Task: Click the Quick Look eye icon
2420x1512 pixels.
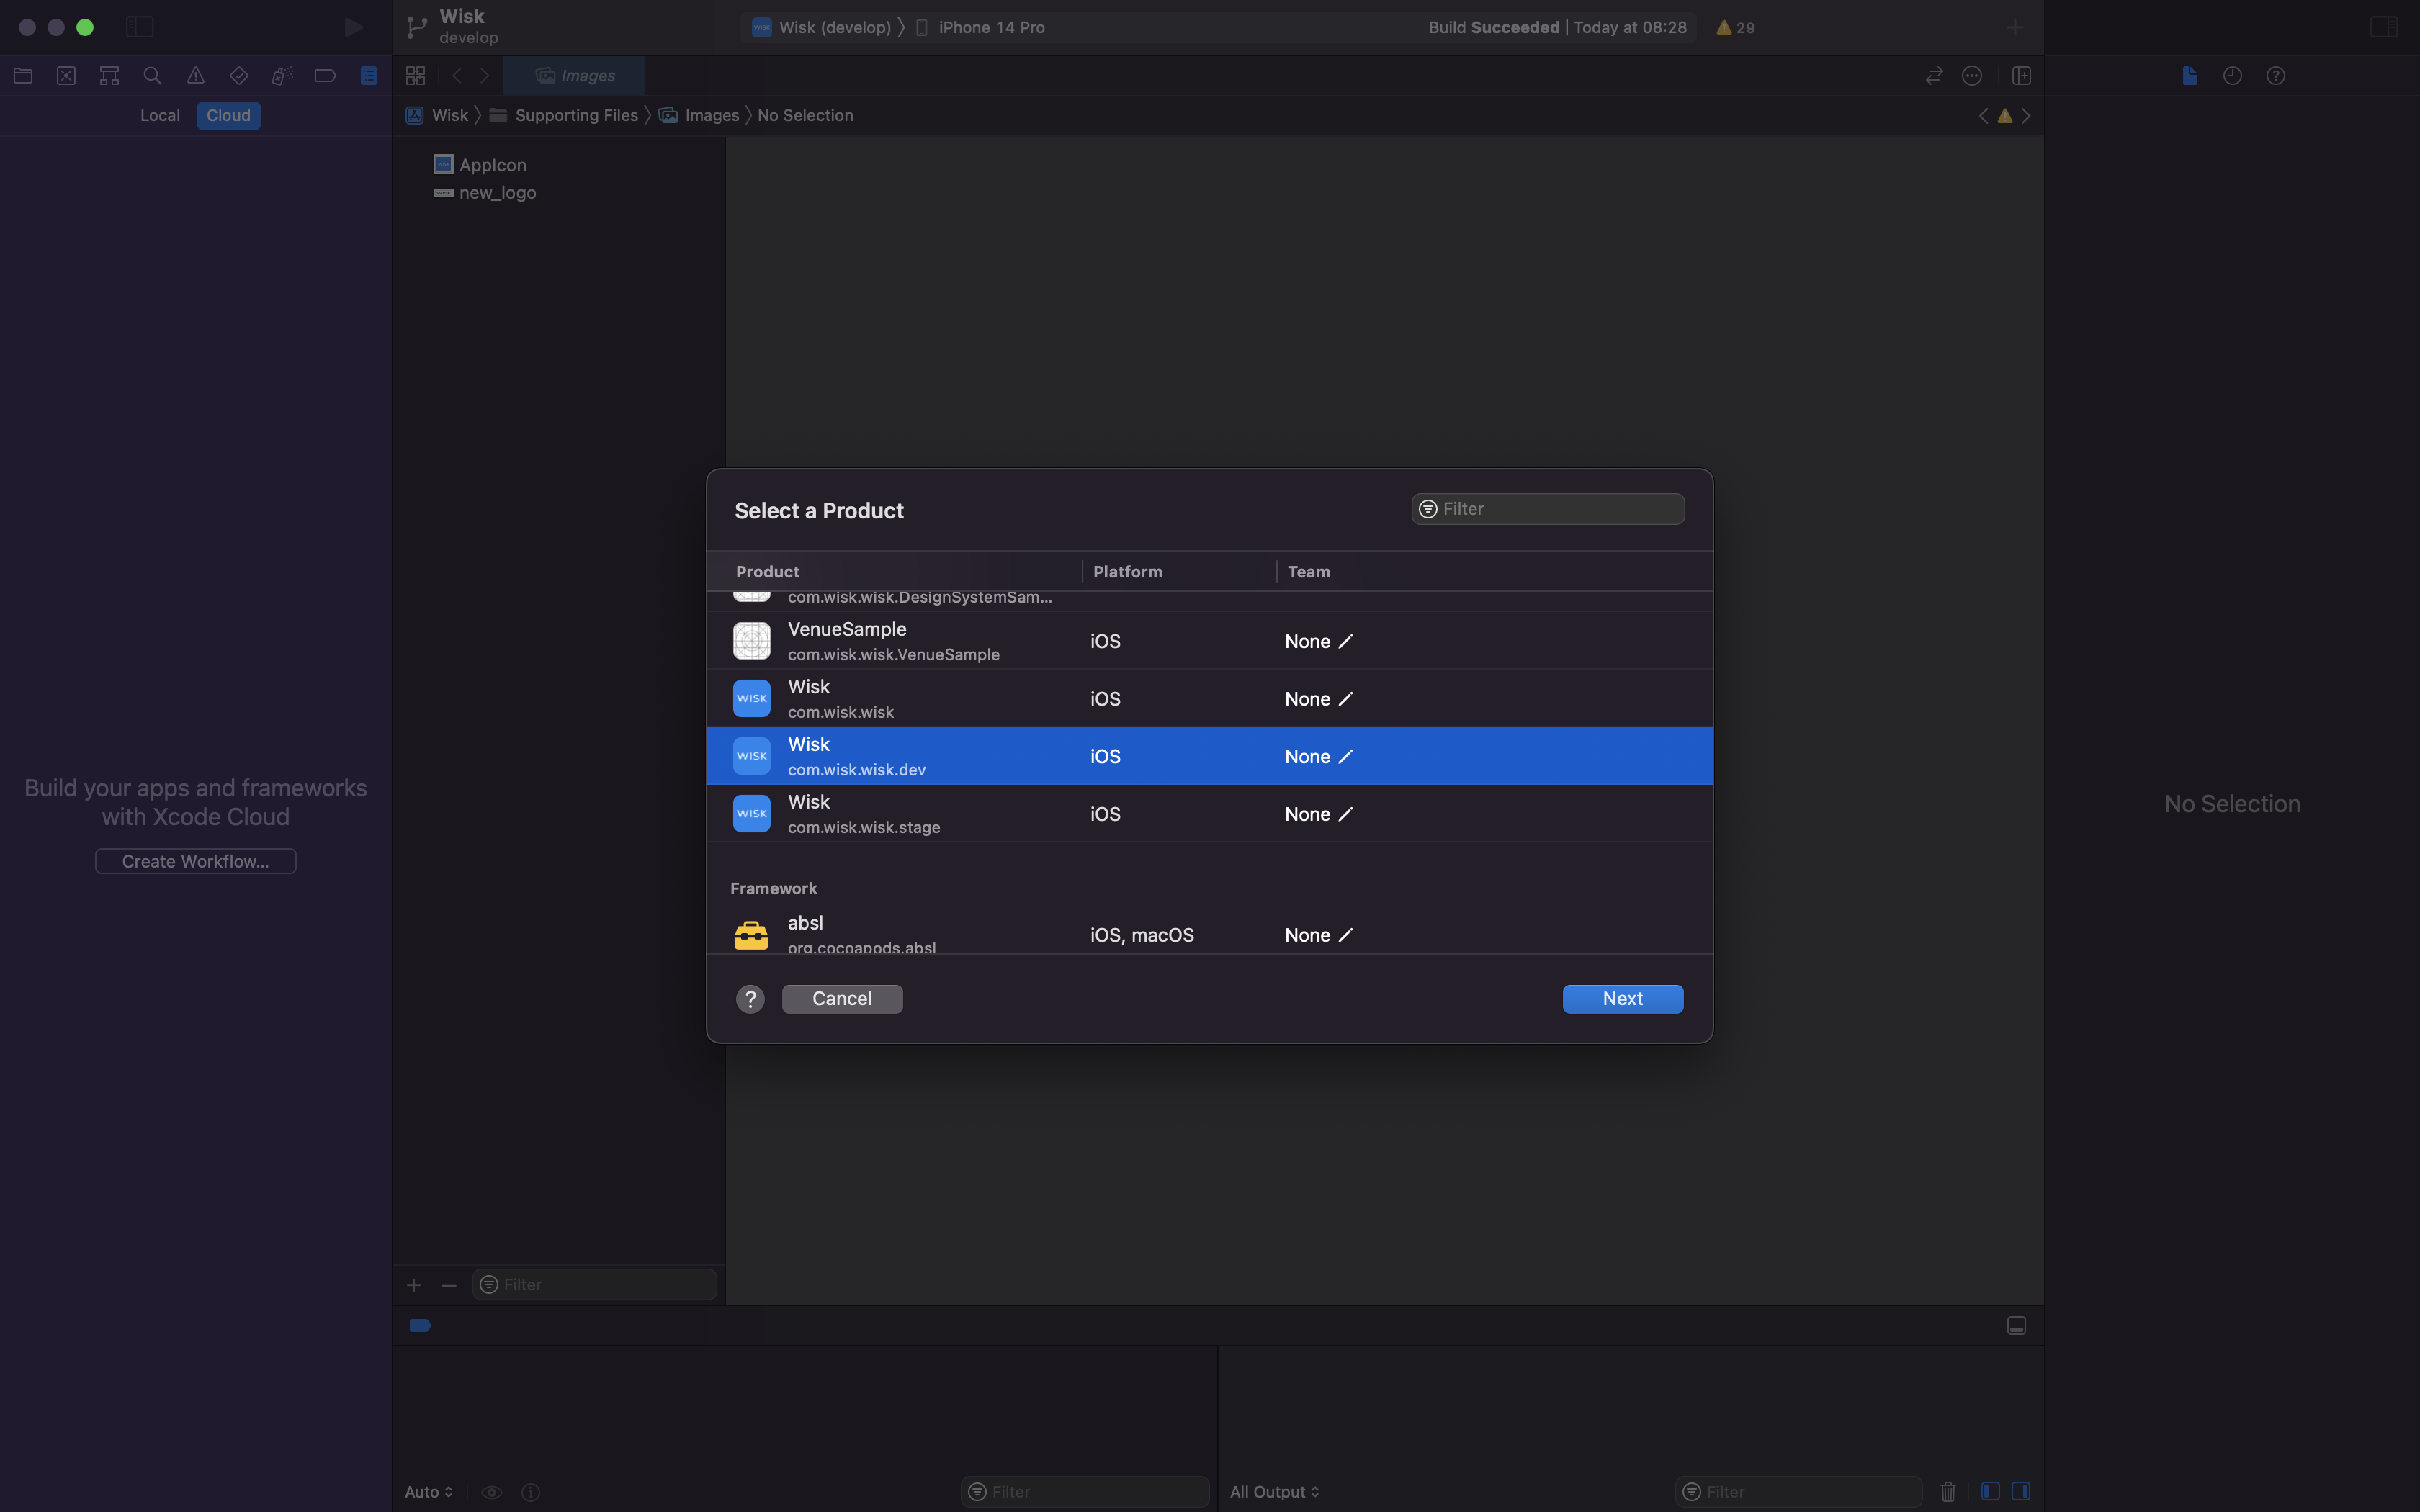Action: click(x=492, y=1492)
